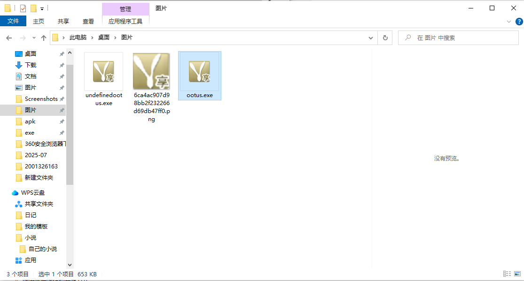524x281 pixels.
Task: Click pin icon next to 桌面
Action: point(62,54)
